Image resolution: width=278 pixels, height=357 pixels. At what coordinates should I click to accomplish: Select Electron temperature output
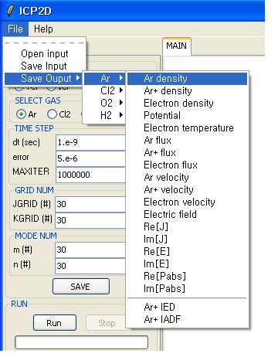[188, 127]
